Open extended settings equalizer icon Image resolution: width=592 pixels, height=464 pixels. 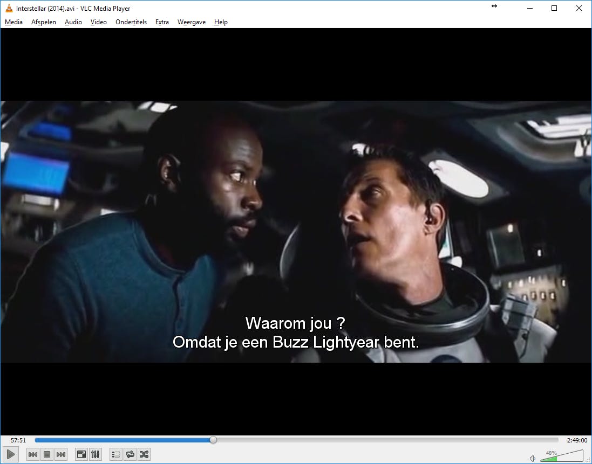pos(95,455)
